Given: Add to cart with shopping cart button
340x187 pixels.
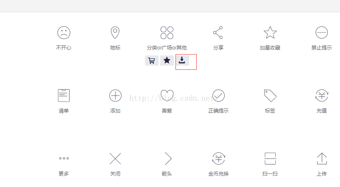Looking at the screenshot, I should 151,60.
